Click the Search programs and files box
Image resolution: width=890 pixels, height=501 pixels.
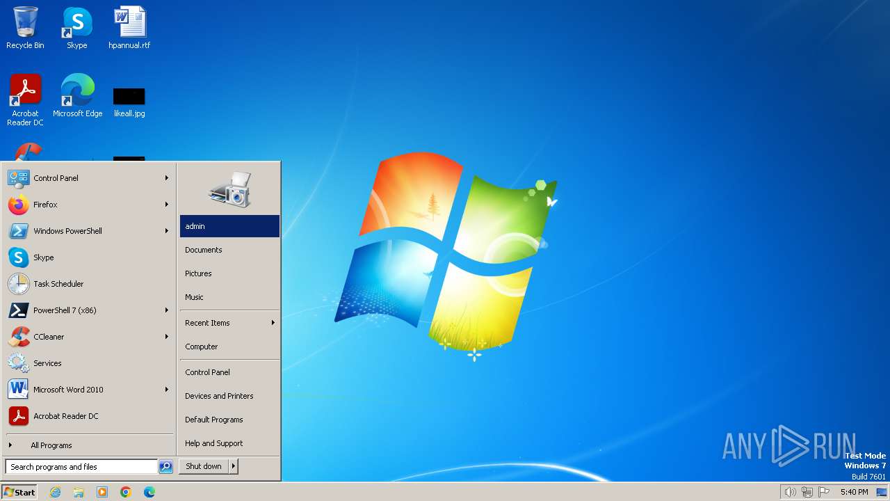click(x=81, y=467)
